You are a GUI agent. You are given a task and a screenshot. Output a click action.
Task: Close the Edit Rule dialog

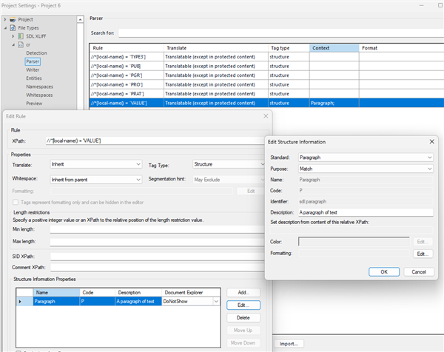coord(266,116)
